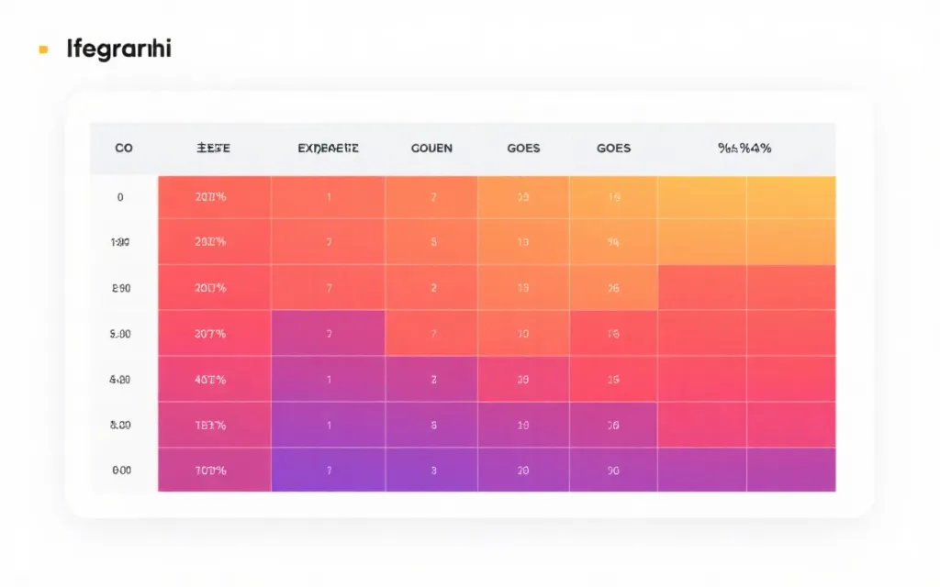This screenshot has height=587, width=940.
Task: Select the top row label 0
Action: point(120,197)
